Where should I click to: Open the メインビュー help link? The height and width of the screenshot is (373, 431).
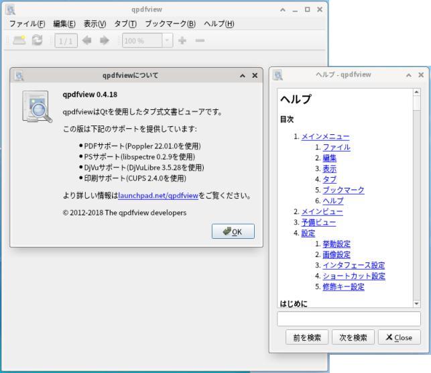pos(322,211)
